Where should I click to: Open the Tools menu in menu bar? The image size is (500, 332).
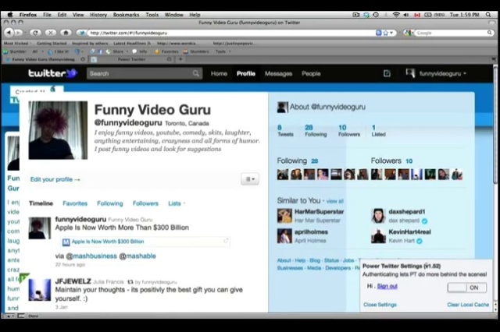tap(152, 15)
